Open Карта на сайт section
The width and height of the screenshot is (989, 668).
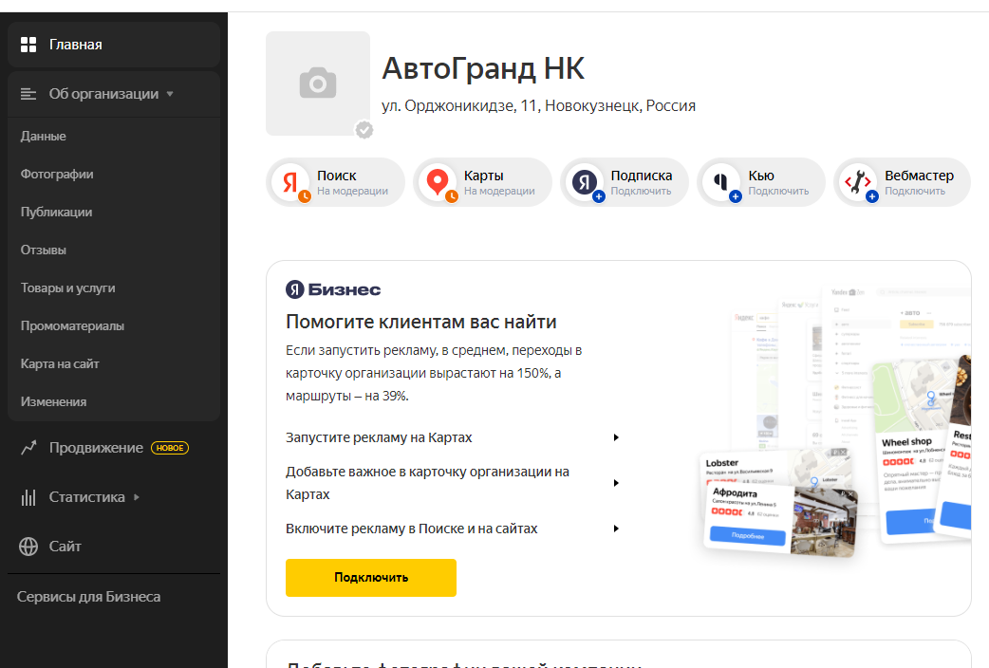tap(59, 364)
